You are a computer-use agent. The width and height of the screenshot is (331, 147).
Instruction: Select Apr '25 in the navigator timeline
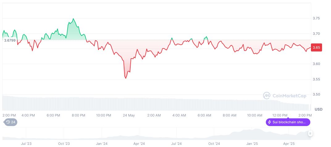coord(289,144)
